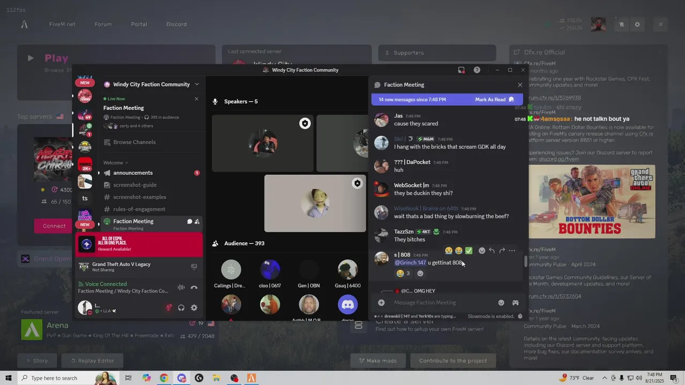Select Browse Channels in Discord sidebar

[151, 142]
